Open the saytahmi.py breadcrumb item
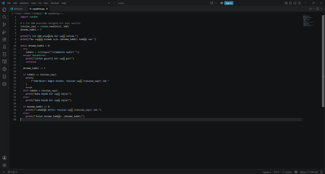 coord(52,13)
